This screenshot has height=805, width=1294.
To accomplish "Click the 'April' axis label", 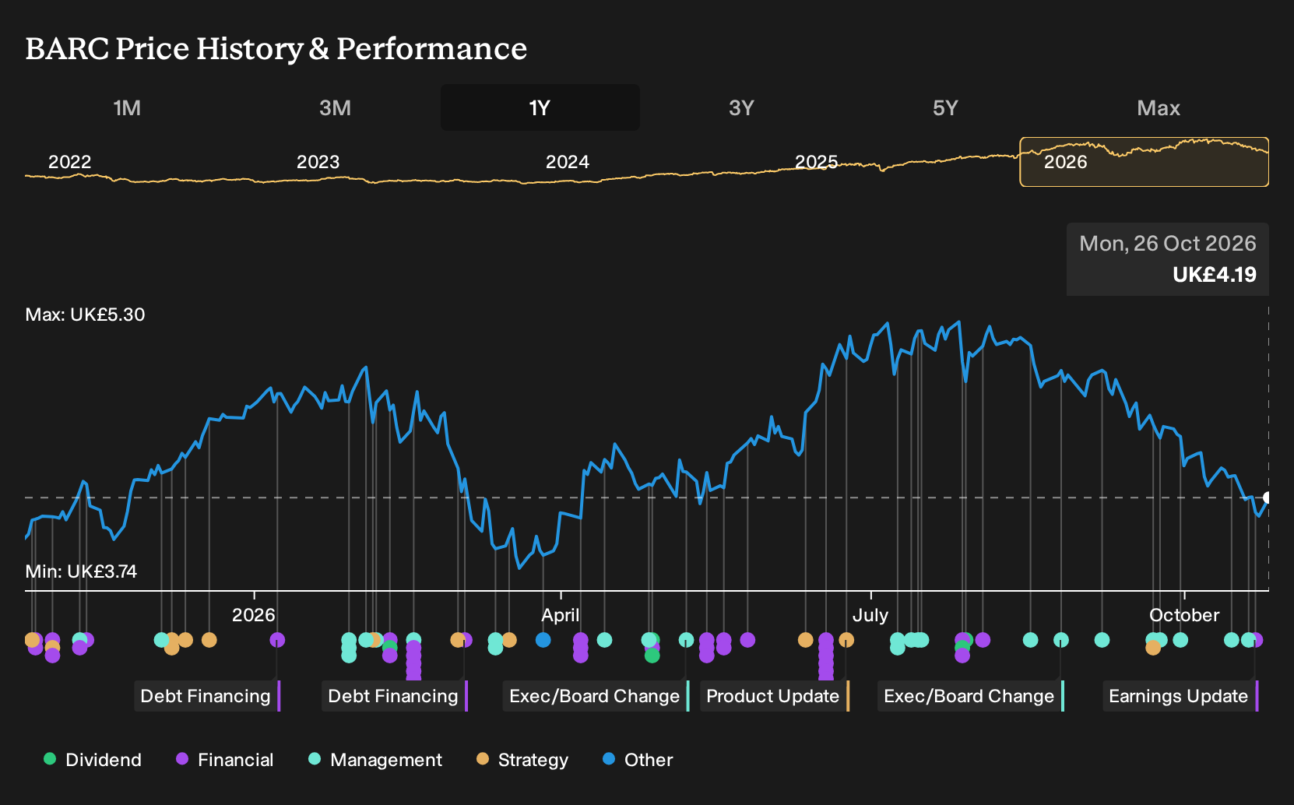I will 561,615.
